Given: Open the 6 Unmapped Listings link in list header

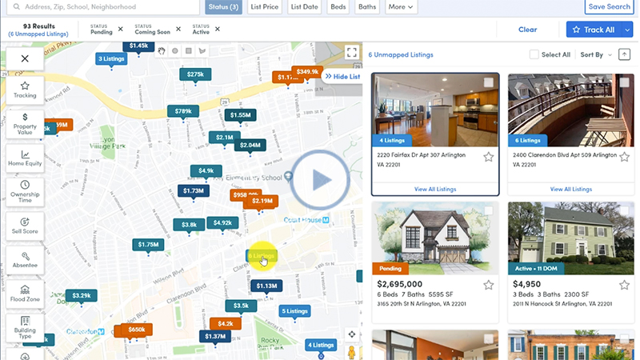Looking at the screenshot, I should [401, 54].
